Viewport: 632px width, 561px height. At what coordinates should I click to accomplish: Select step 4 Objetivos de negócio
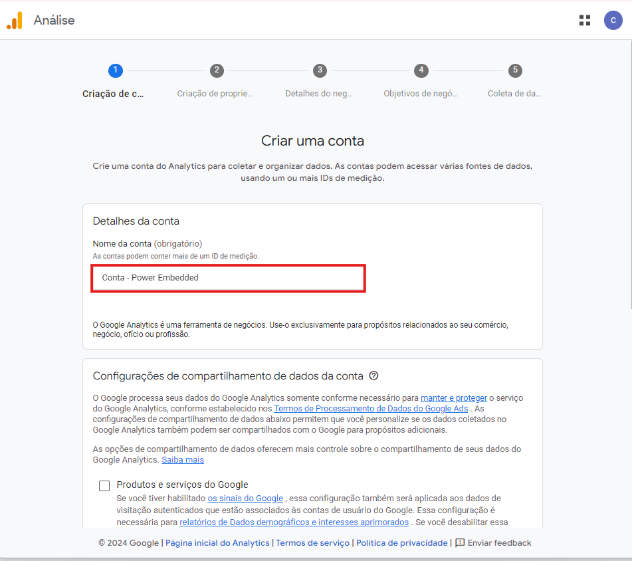tap(421, 70)
